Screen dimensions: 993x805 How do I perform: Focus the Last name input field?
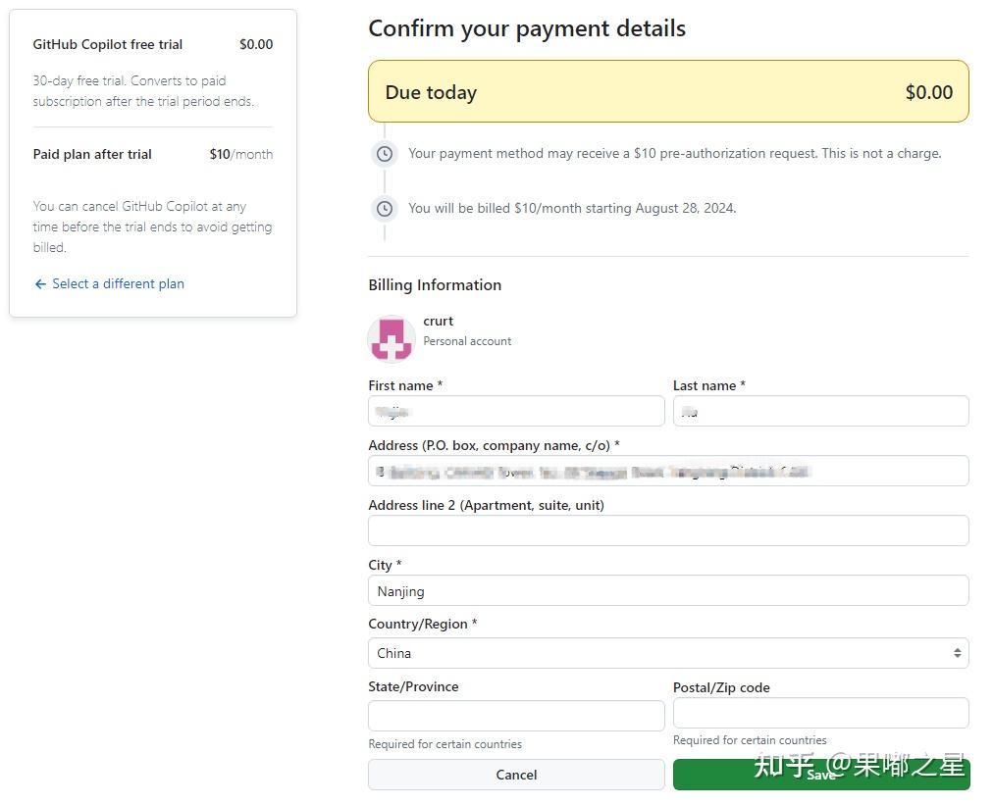(x=820, y=412)
